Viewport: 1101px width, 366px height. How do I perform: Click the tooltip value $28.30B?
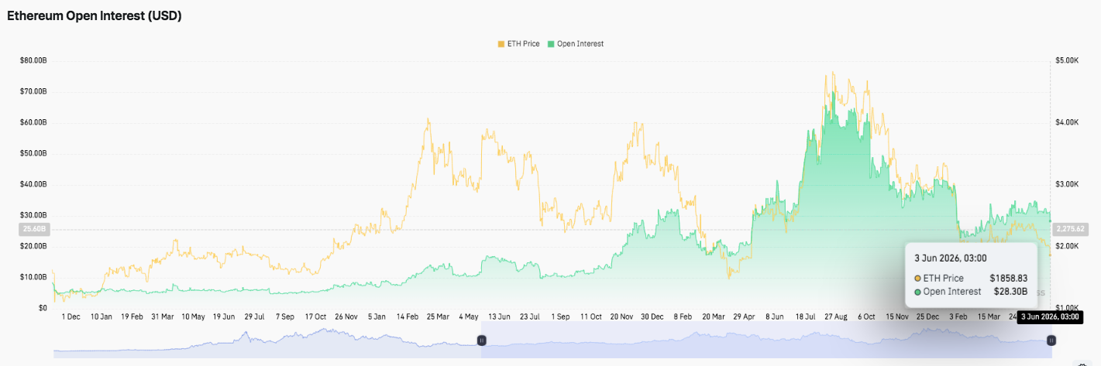tap(1010, 292)
